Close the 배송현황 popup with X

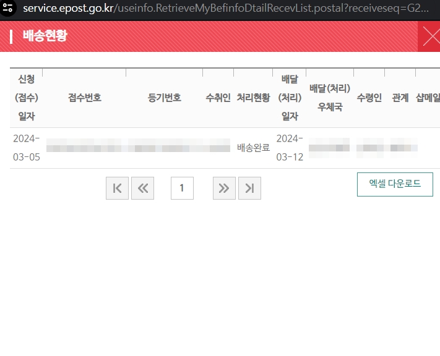[x=430, y=36]
